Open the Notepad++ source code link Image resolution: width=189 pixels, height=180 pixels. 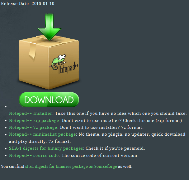tap(34, 155)
